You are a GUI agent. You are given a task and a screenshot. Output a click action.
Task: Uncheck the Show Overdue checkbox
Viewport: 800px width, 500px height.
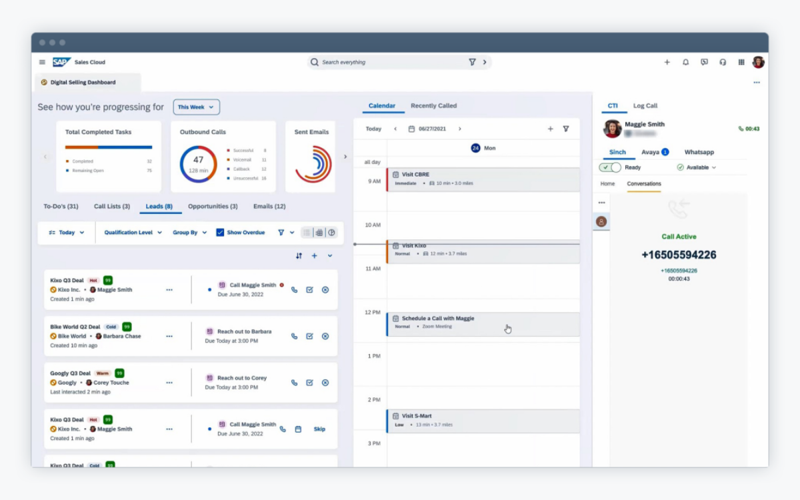click(x=220, y=233)
